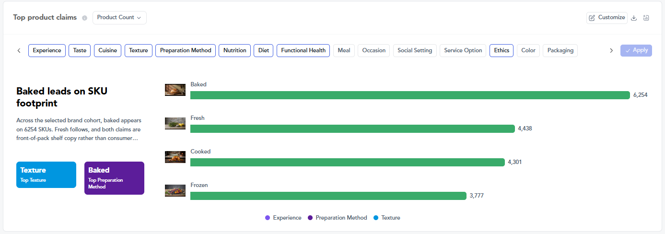This screenshot has height=234, width=665.
Task: Click the value 4,438
Action: point(525,129)
